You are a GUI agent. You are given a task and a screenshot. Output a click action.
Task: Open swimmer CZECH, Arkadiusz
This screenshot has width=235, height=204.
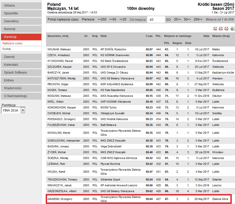(59, 55)
